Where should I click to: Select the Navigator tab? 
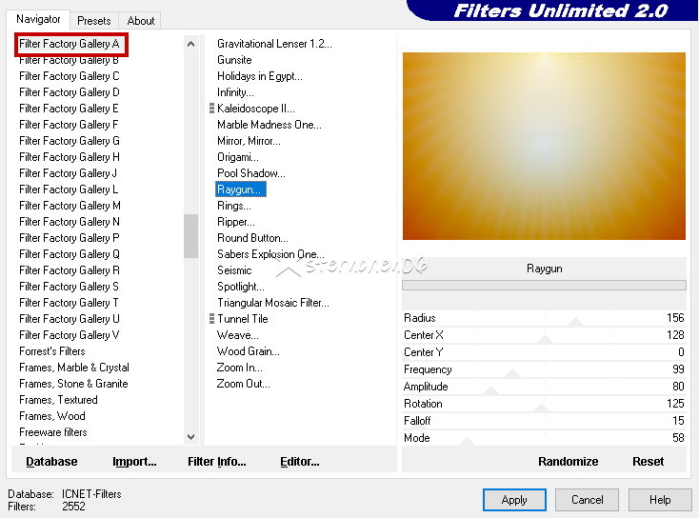(38, 19)
